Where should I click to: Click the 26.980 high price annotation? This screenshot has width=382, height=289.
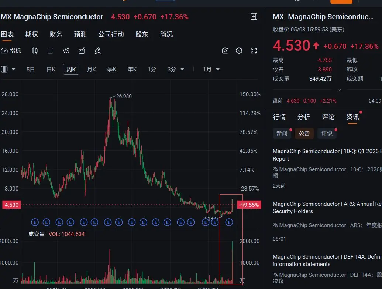(124, 96)
